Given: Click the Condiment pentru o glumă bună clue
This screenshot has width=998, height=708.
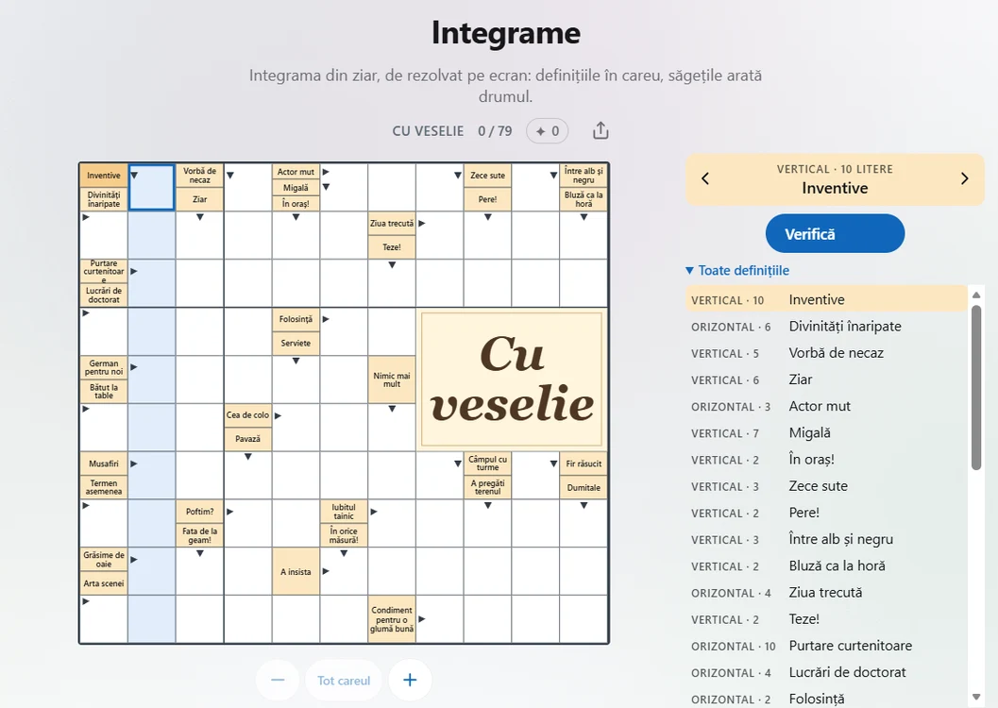Looking at the screenshot, I should click(392, 619).
